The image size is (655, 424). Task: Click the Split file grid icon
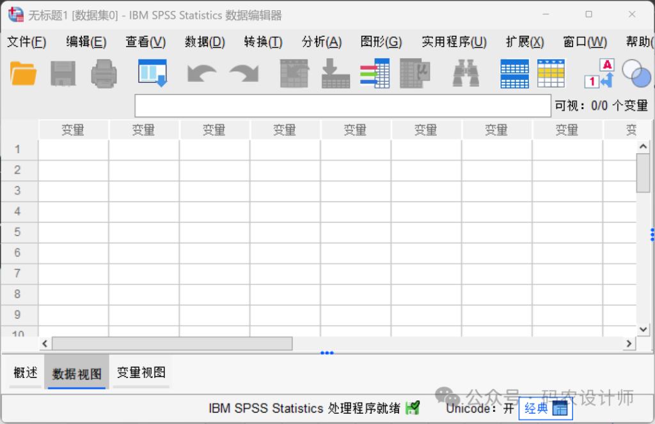pos(514,73)
